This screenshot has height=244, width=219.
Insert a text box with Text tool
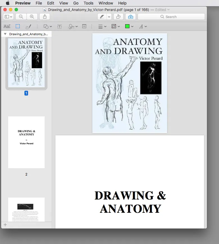coord(60,26)
